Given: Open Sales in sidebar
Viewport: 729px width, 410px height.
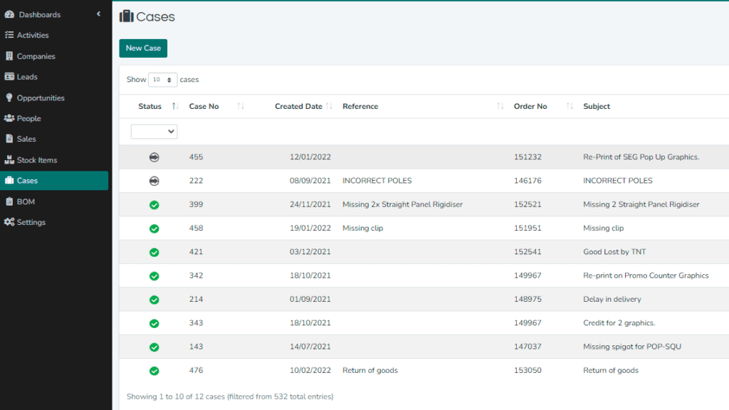Looking at the screenshot, I should [54, 139].
